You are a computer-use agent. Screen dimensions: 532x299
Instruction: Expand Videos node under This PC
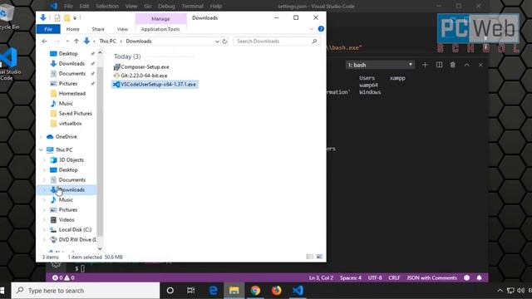tap(44, 219)
